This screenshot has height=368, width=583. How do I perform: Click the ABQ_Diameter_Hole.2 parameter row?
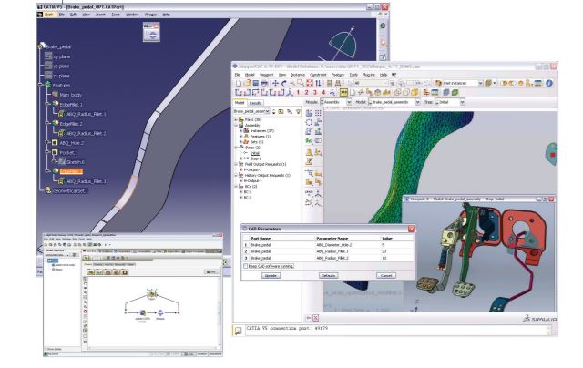point(328,245)
